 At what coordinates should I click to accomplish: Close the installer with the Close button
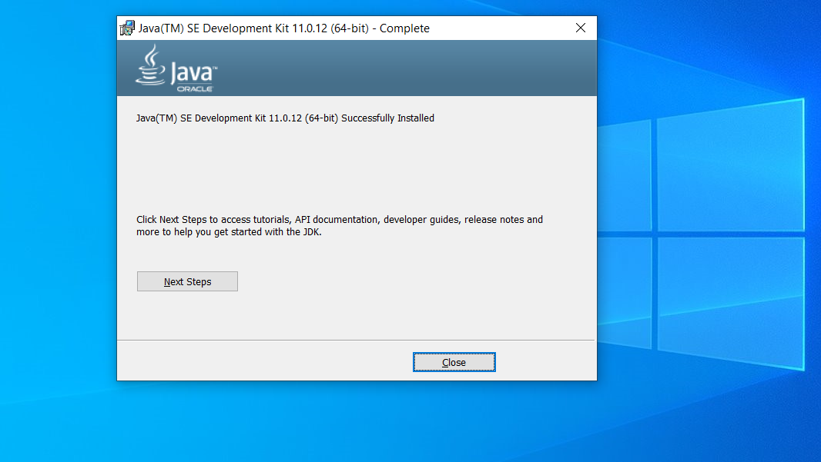pyautogui.click(x=454, y=362)
